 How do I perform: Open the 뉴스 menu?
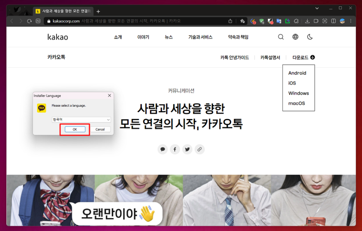click(169, 37)
